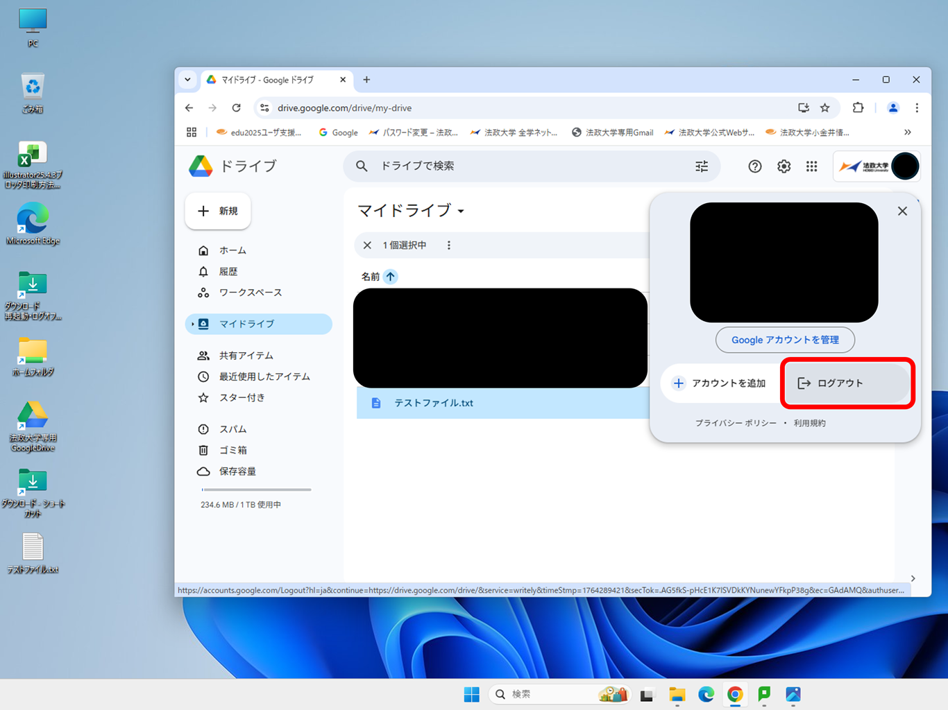Bookmark this page with star icon

pos(824,107)
